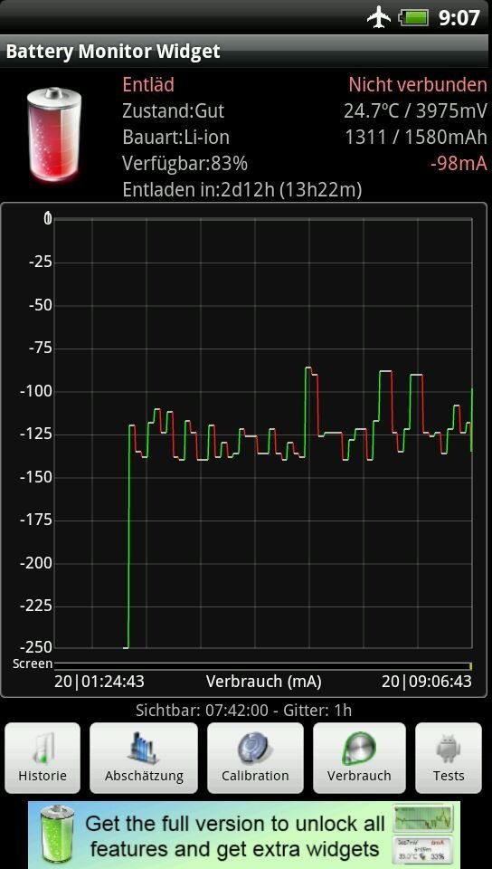This screenshot has width=492, height=869.
Task: Tap the red battery icon
Action: click(54, 135)
